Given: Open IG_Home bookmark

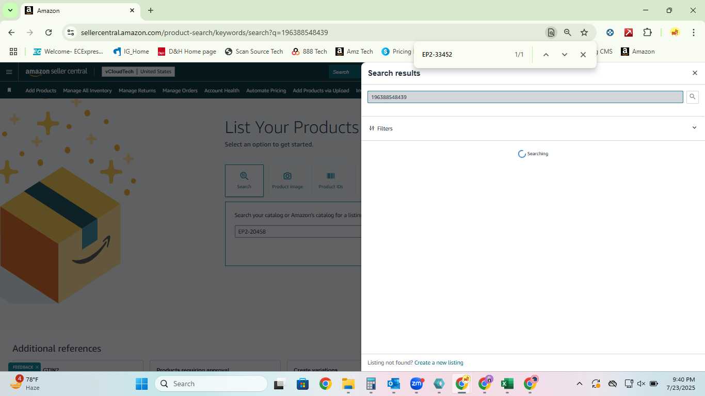Looking at the screenshot, I should (x=131, y=52).
